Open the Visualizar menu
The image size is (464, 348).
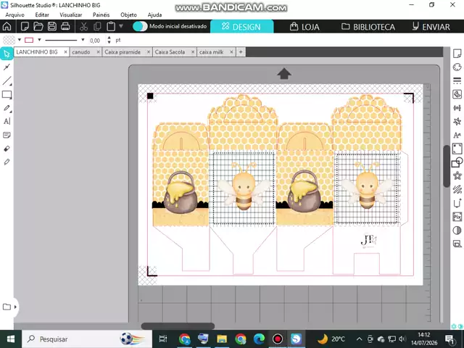71,14
